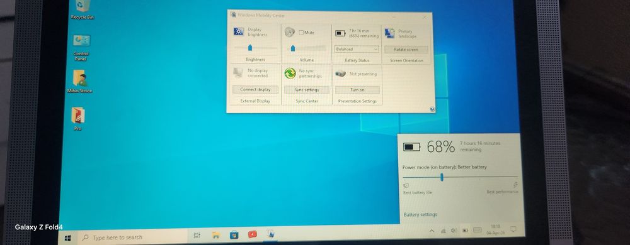Click the red taskbar app icon

pos(253,234)
